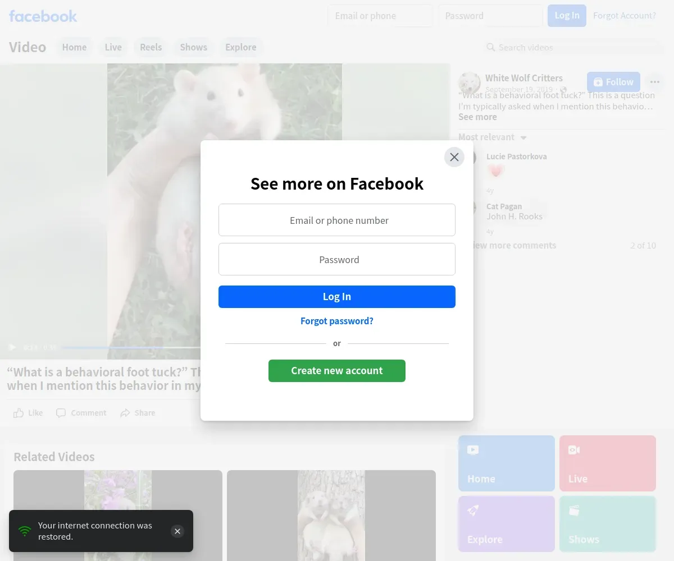Viewport: 674px width, 561px height.
Task: Dismiss the internet connection restored notification
Action: click(177, 531)
